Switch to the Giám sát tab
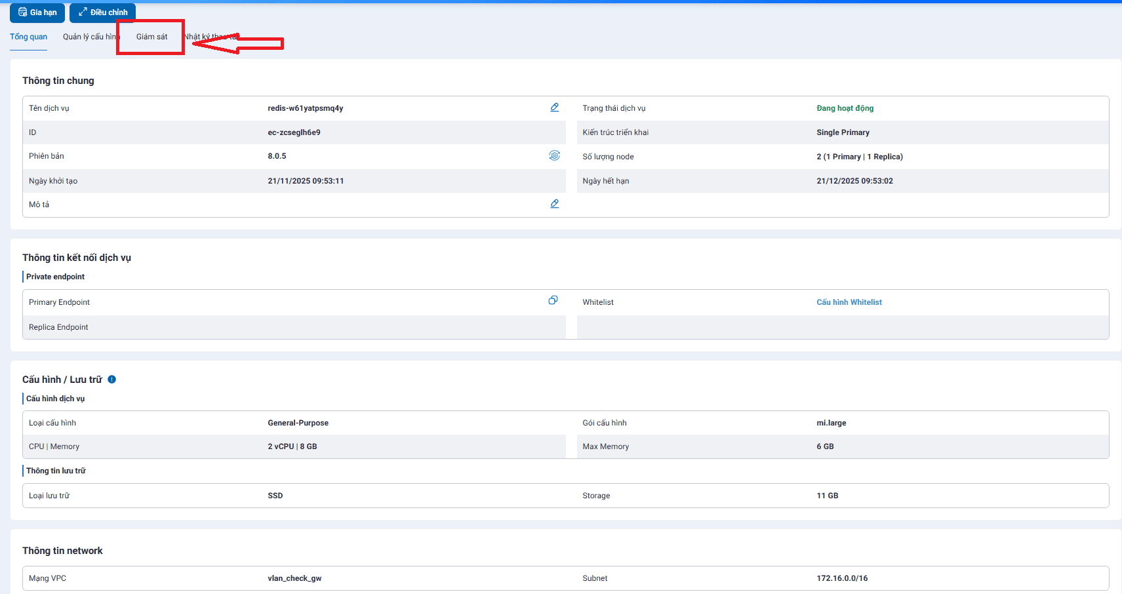The height and width of the screenshot is (594, 1122). pos(151,37)
